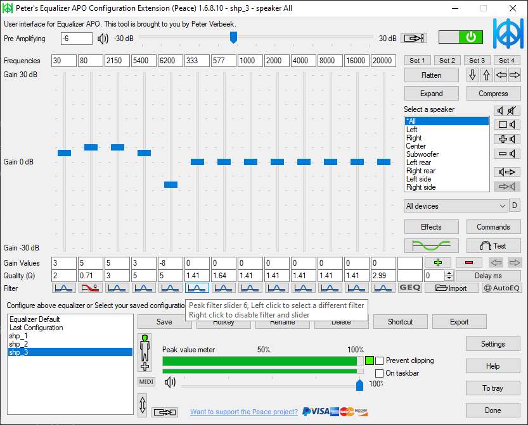Change filter icon for 6200 Hz slider
Image resolution: width=528 pixels, height=425 pixels.
tap(170, 288)
